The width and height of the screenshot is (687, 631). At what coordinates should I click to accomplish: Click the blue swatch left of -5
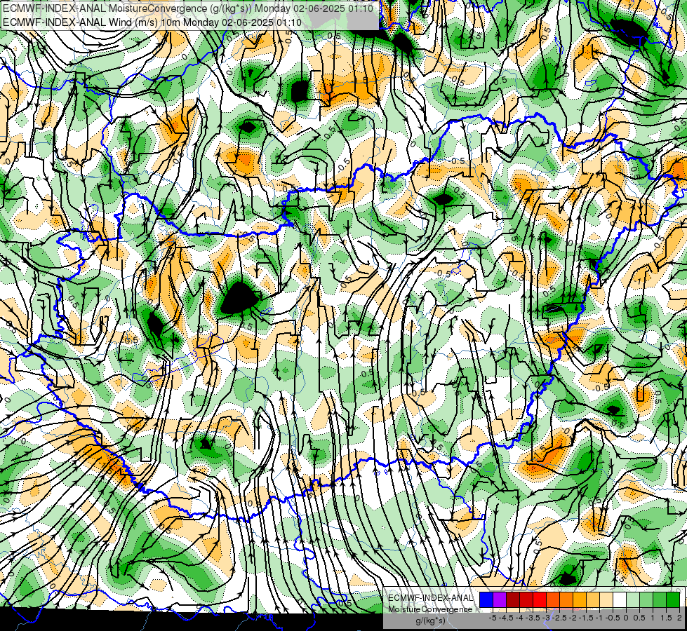[x=486, y=599]
